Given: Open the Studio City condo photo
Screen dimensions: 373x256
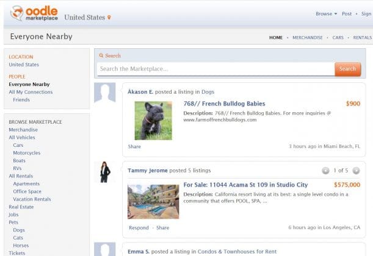Looking at the screenshot, I should click(x=153, y=202).
